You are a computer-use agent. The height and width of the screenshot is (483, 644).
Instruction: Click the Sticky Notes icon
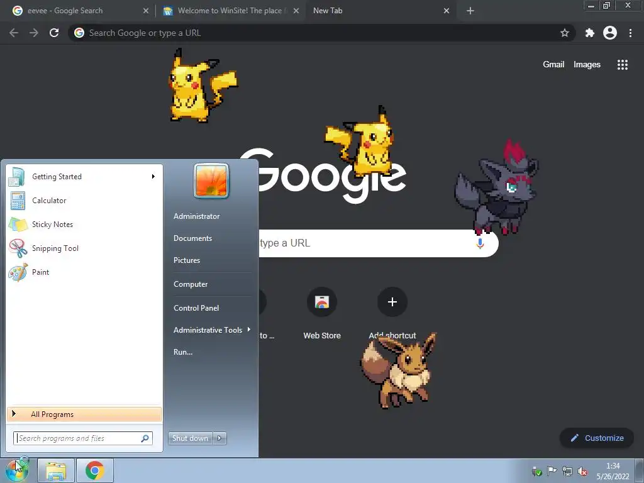coord(18,225)
